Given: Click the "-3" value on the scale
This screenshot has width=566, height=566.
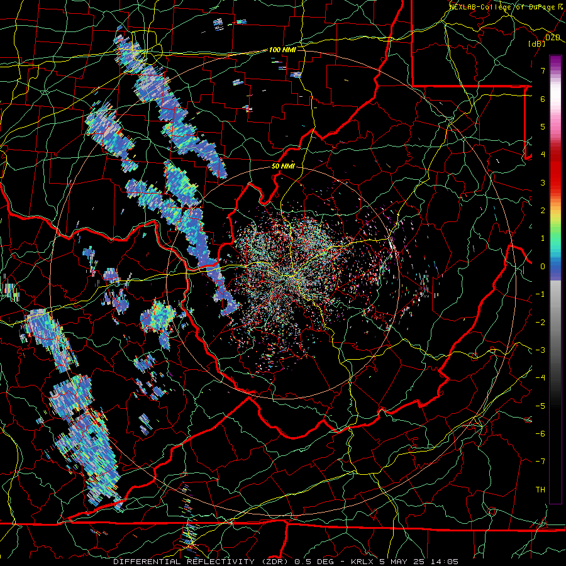Looking at the screenshot, I should click(x=540, y=350).
